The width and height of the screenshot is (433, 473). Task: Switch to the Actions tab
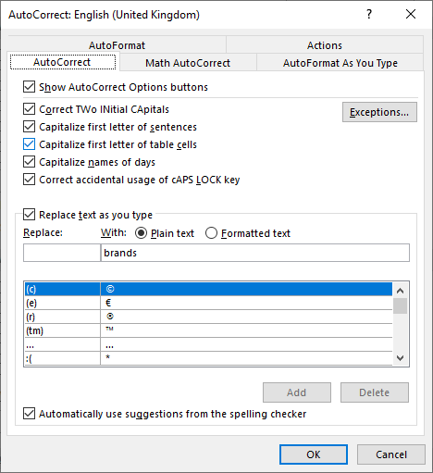point(325,45)
